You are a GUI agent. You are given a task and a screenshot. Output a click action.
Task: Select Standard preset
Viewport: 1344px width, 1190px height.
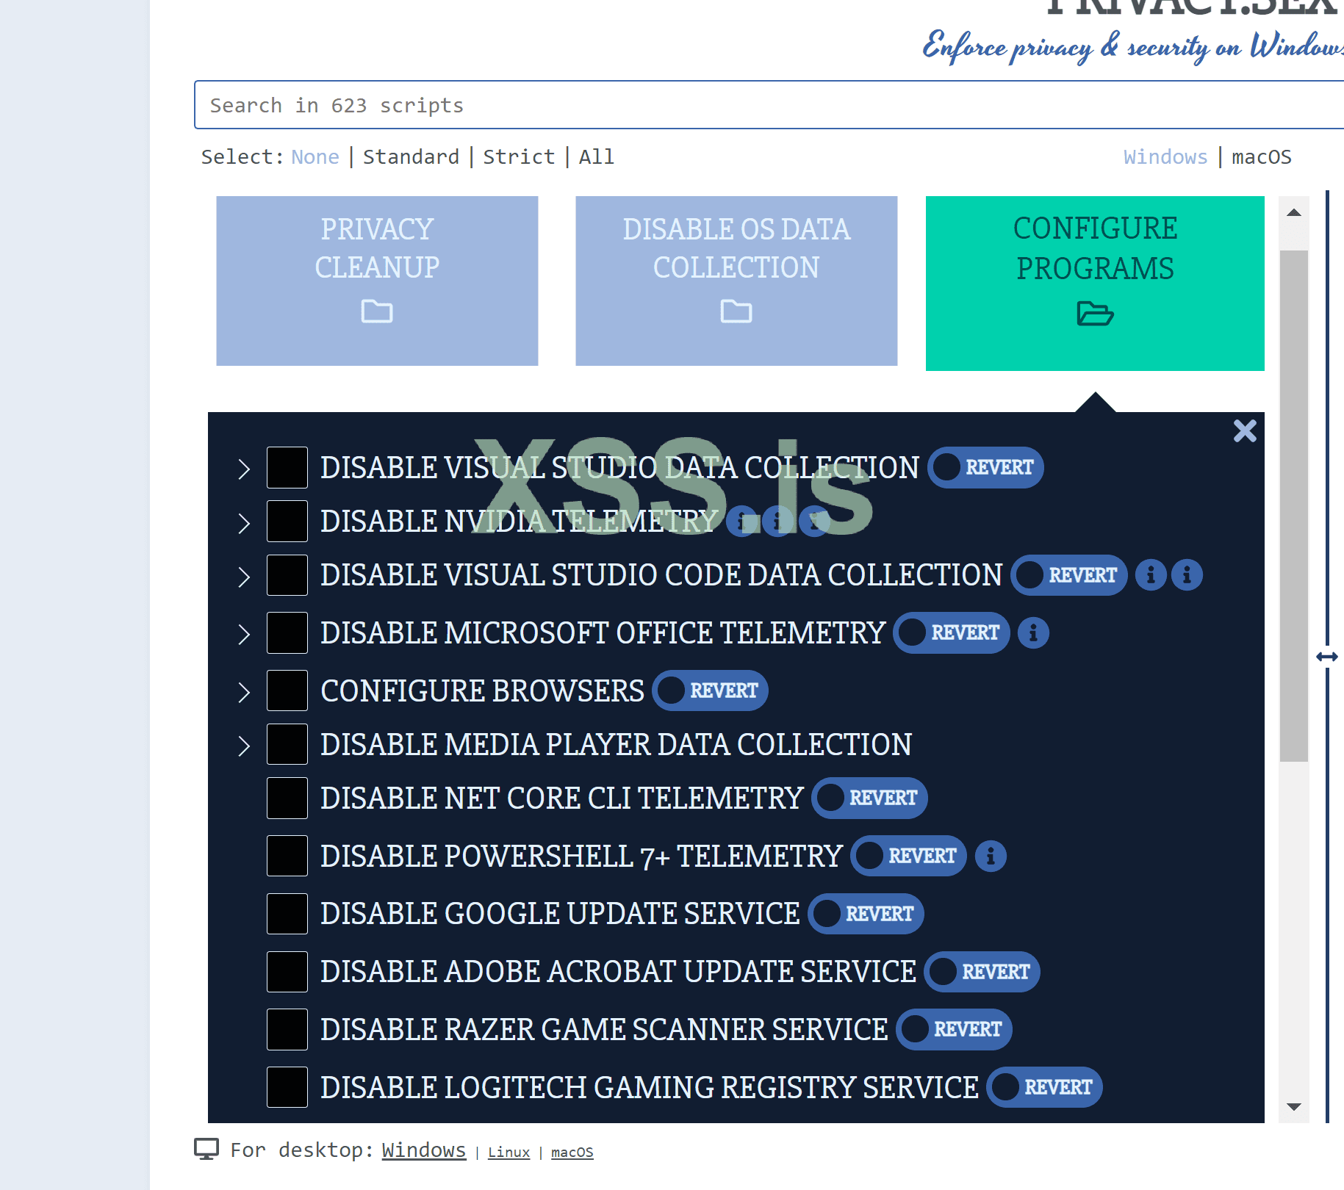pos(411,157)
